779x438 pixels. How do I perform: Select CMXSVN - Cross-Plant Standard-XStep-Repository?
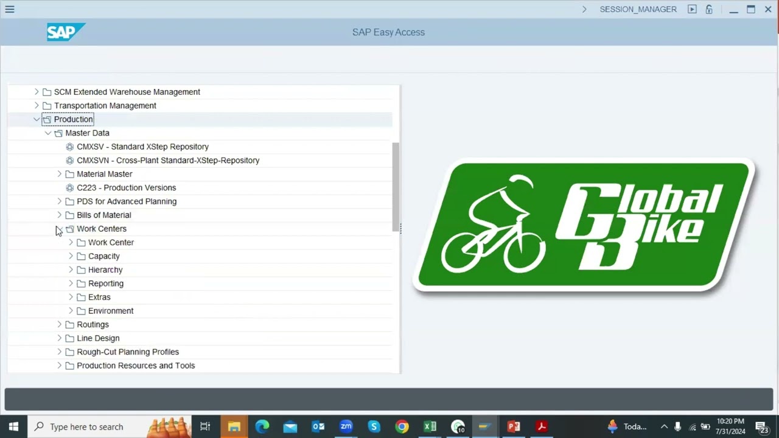168,160
